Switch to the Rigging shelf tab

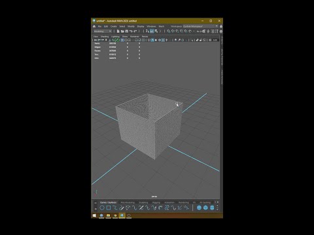coord(156,202)
